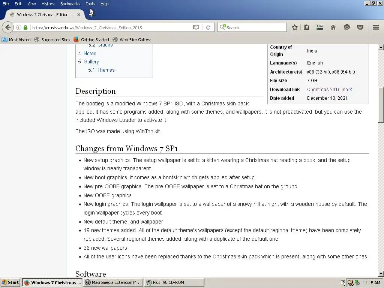Screen dimensions: 384x288
Task: Click the "December 13, 2021" date value
Action: pos(327,98)
